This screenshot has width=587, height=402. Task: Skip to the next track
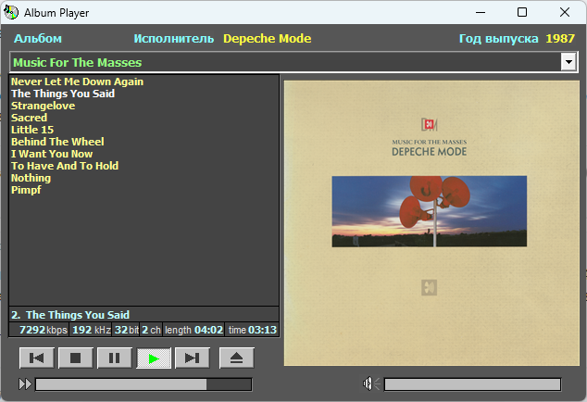point(193,358)
